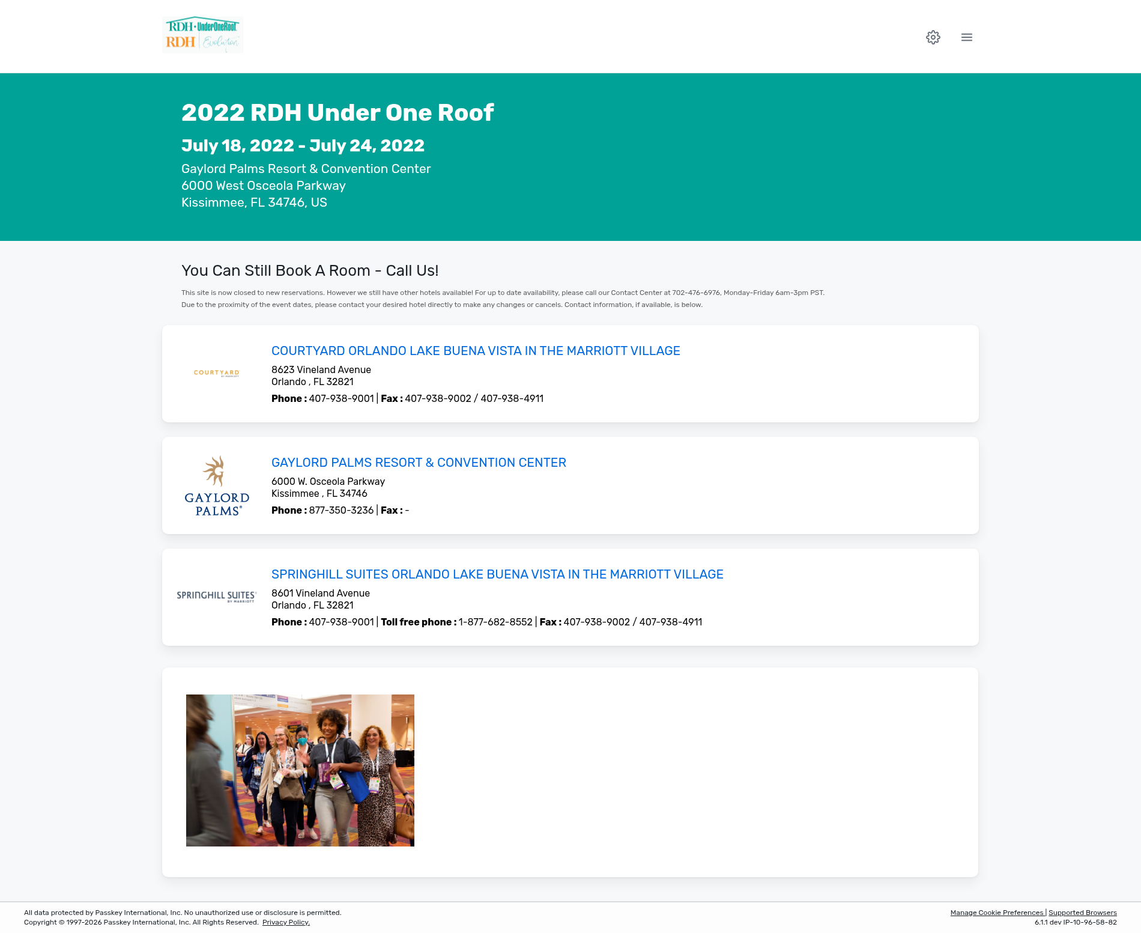Click the Passkey International copyright line
This screenshot has height=933, width=1141.
(x=141, y=922)
